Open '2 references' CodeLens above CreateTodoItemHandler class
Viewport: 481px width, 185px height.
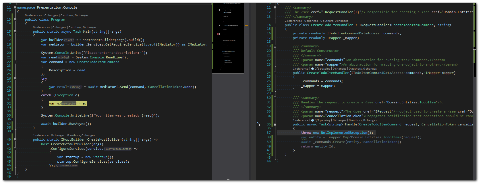click(x=293, y=21)
